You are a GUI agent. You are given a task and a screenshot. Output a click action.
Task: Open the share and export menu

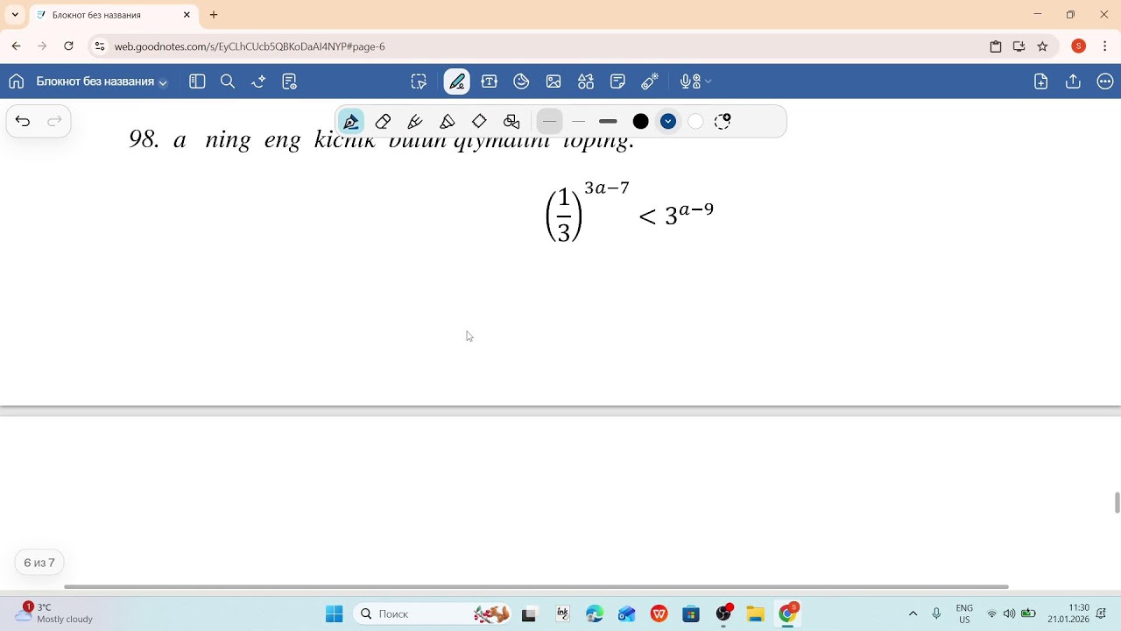coord(1073,82)
